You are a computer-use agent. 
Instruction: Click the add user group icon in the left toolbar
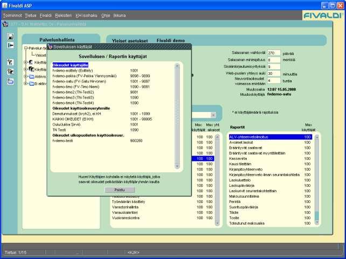click(10, 72)
